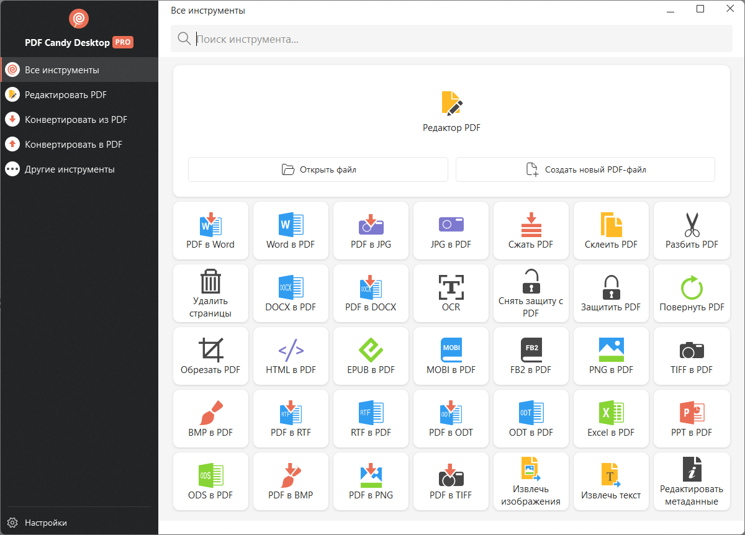Open the MOBI в PDF converter
745x535 pixels.
click(451, 356)
